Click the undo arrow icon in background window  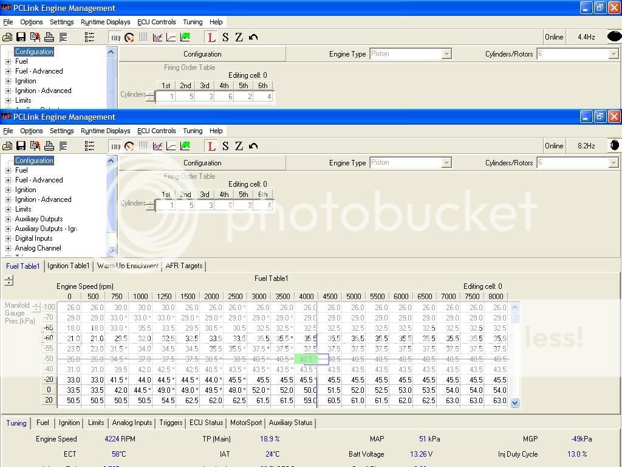(253, 37)
